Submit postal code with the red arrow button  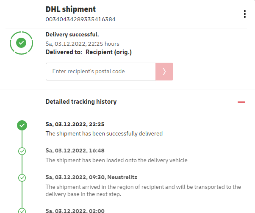pos(164,72)
